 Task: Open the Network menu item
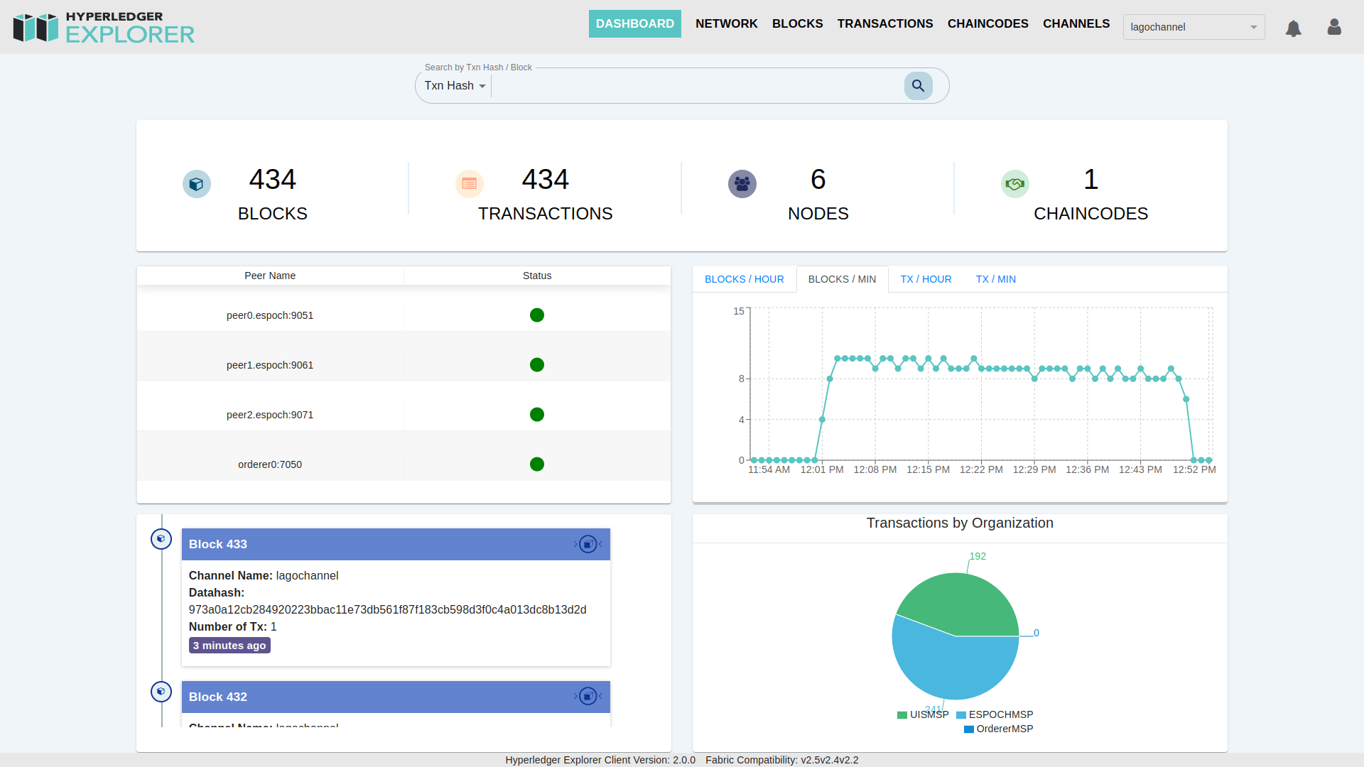[726, 23]
